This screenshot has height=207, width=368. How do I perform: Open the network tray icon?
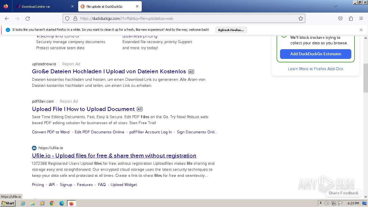pos(334,203)
